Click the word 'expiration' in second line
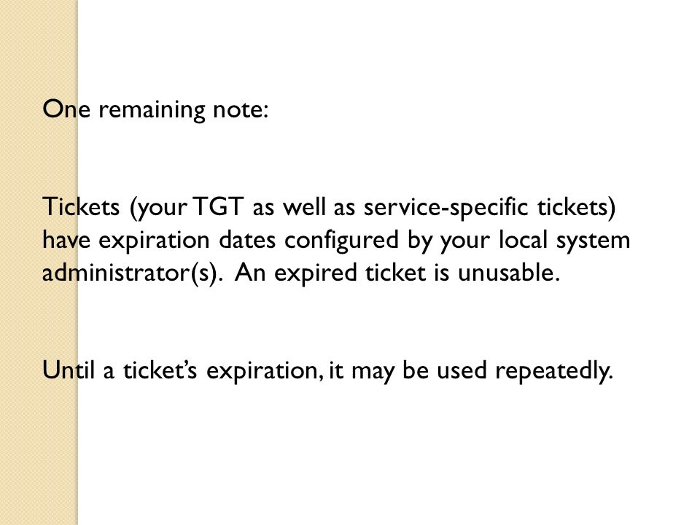 coord(154,240)
